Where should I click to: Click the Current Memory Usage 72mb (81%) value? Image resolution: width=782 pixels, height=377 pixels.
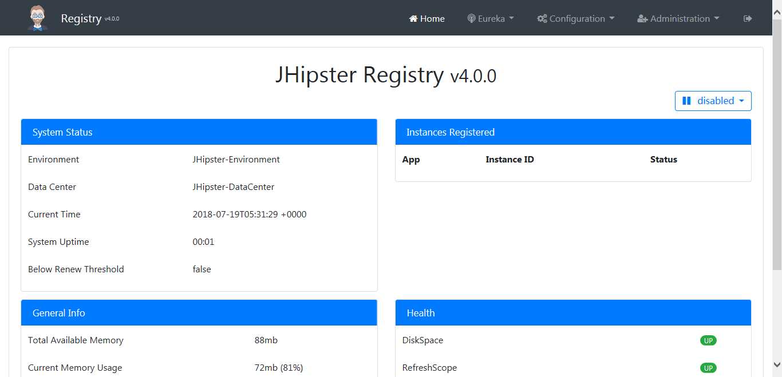(x=278, y=368)
